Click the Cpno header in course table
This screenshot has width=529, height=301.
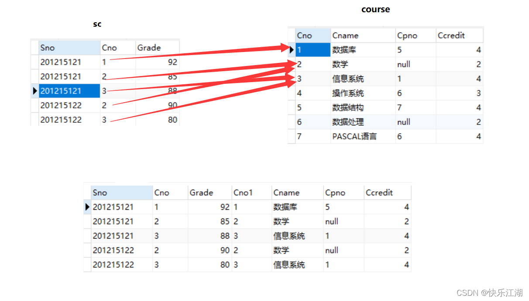coord(416,35)
